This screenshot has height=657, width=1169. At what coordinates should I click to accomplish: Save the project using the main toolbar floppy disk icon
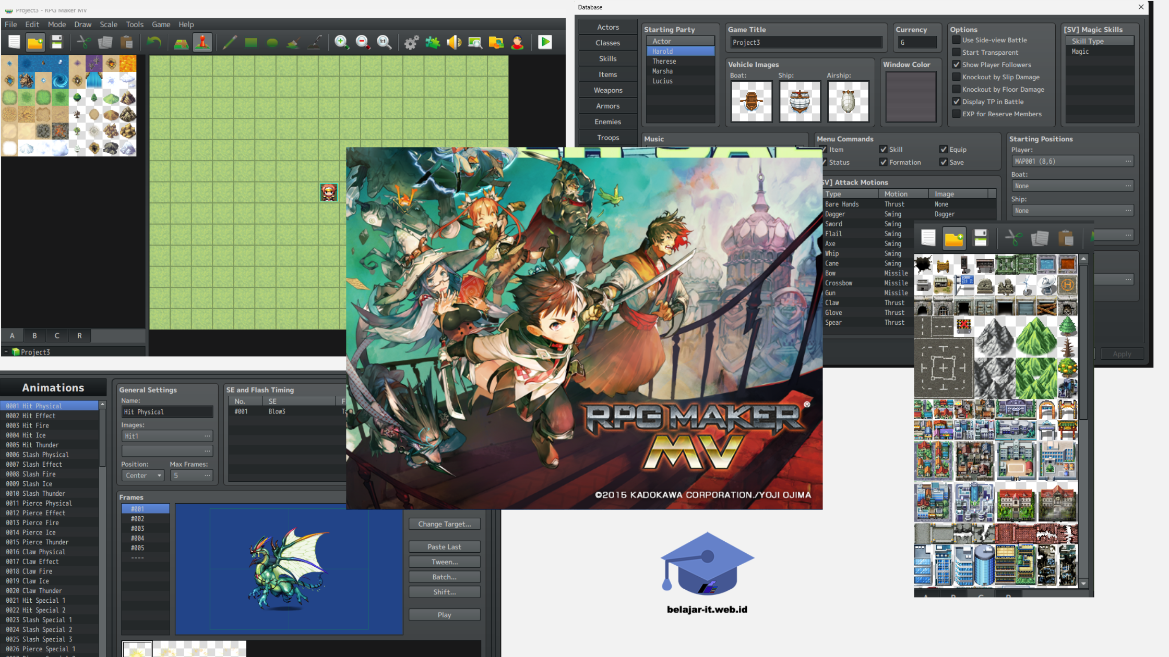click(56, 42)
